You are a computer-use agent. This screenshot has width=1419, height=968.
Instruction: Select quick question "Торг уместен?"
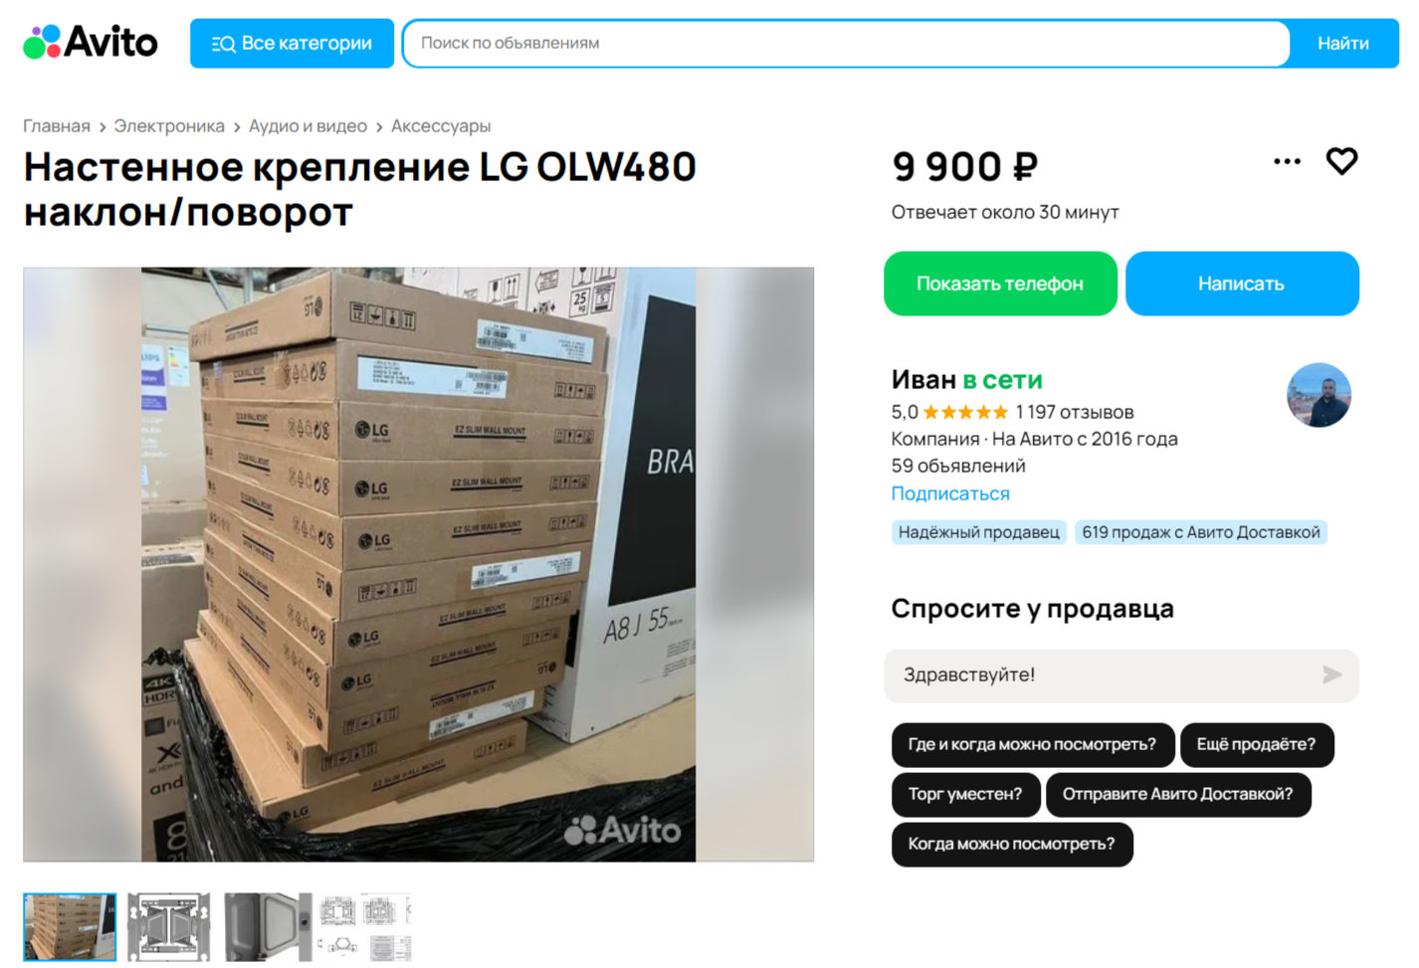(965, 794)
